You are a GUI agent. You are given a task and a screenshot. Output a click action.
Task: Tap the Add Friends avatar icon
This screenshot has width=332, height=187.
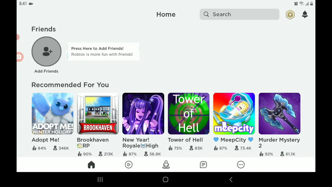(46, 51)
